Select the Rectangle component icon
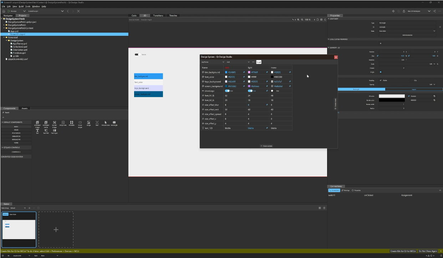443x258 pixels. pos(114,123)
